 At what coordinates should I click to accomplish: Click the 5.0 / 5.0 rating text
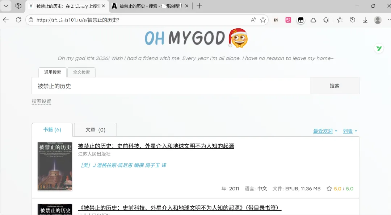[x=344, y=189]
